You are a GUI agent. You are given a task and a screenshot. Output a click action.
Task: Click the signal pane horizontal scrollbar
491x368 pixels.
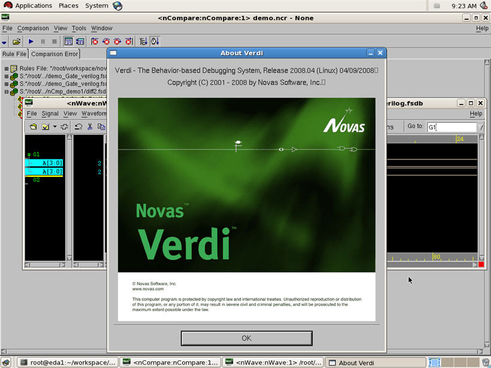pos(45,265)
